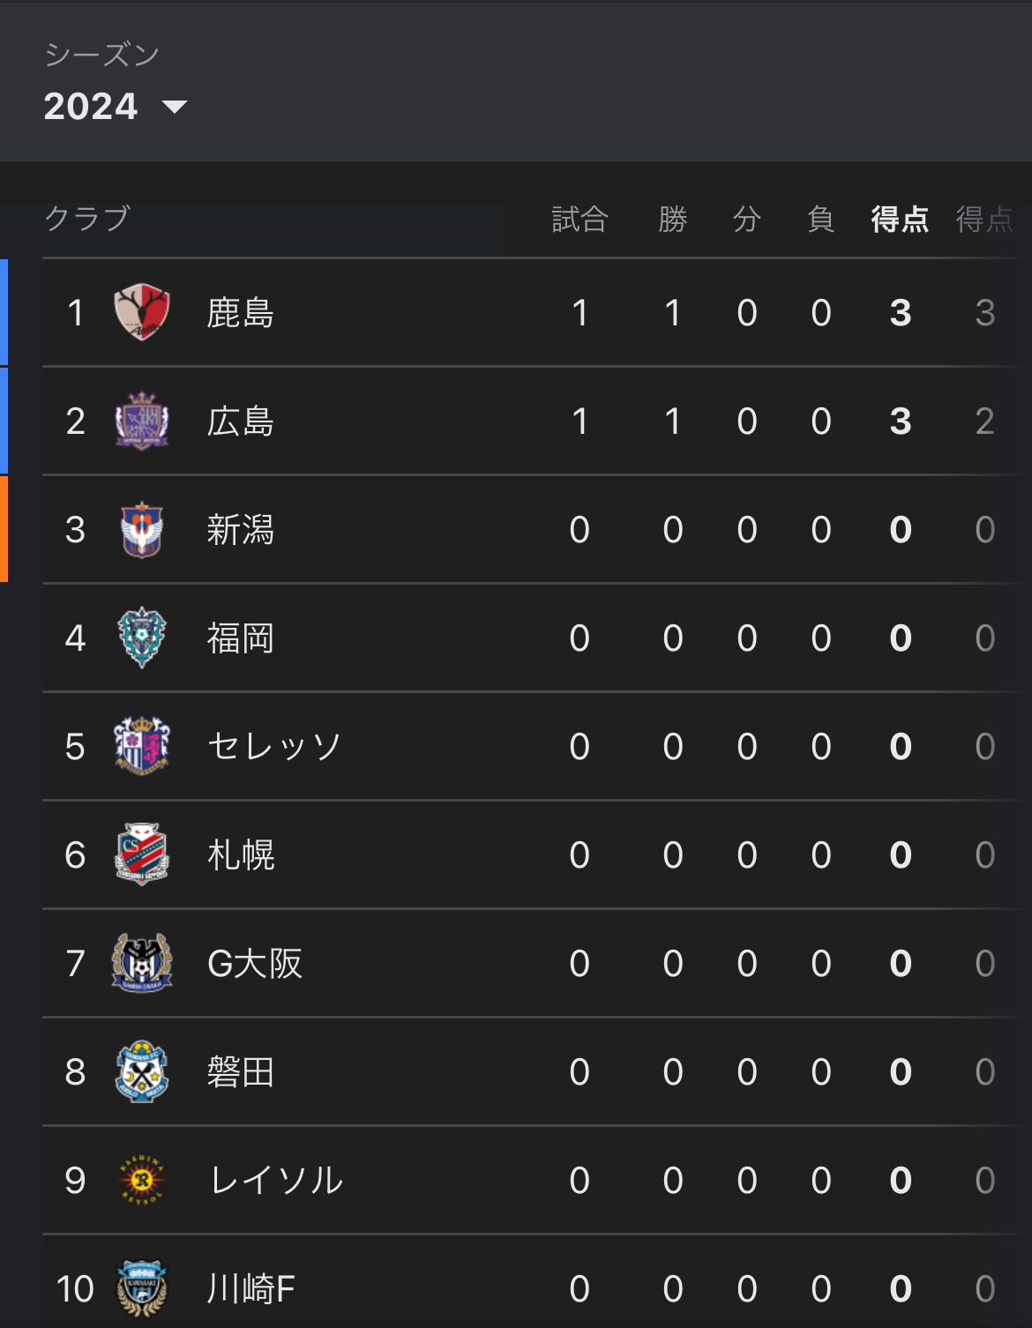Click the クラブ column header
The image size is (1032, 1328).
click(87, 218)
